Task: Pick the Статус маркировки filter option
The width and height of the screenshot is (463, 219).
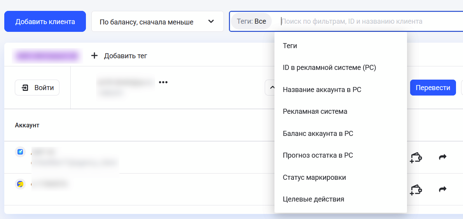Action: pos(341,177)
